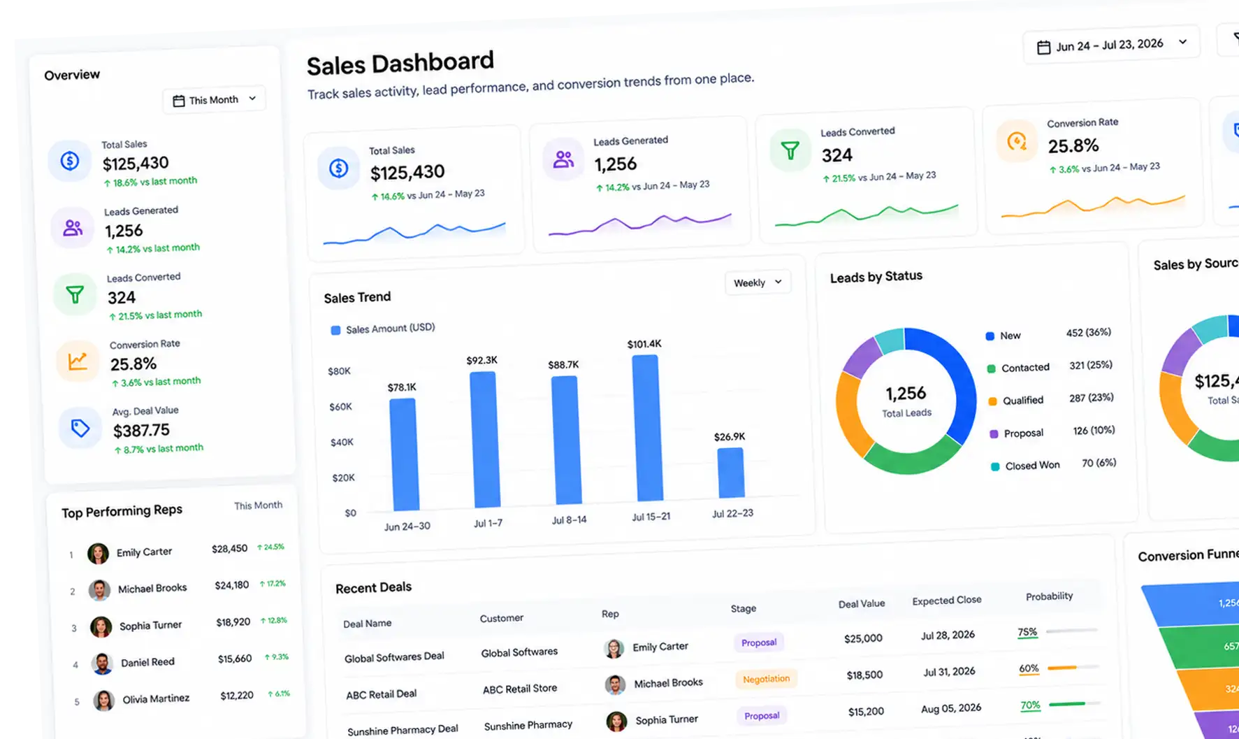1239x739 pixels.
Task: Sort by Customer column header
Action: coord(501,618)
